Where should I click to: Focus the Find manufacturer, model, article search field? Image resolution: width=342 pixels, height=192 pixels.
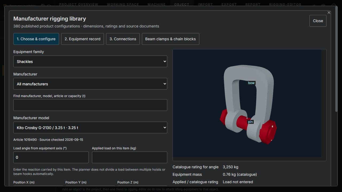90,105
